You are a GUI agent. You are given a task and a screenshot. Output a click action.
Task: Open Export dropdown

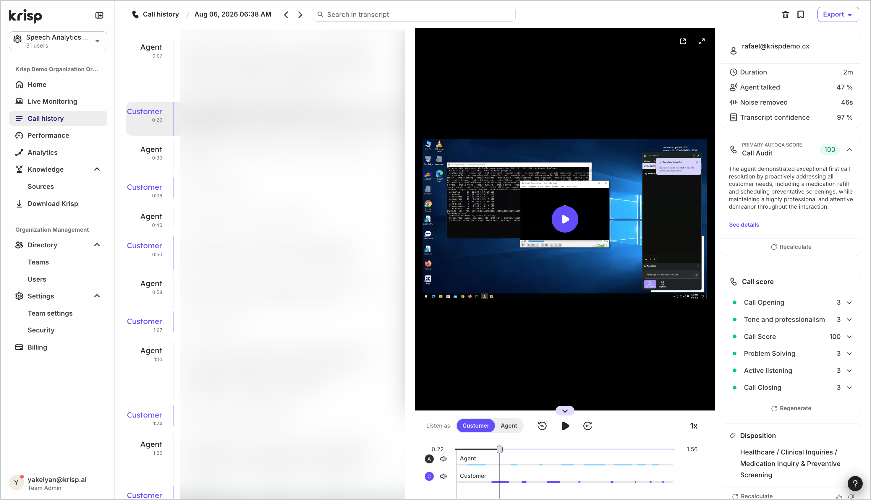838,14
